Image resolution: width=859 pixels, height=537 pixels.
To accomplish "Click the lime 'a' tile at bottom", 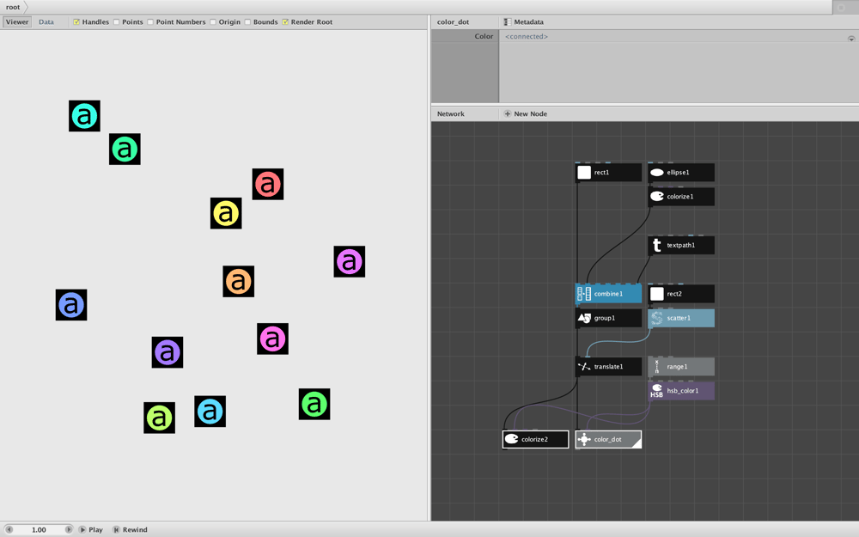I will pos(160,418).
